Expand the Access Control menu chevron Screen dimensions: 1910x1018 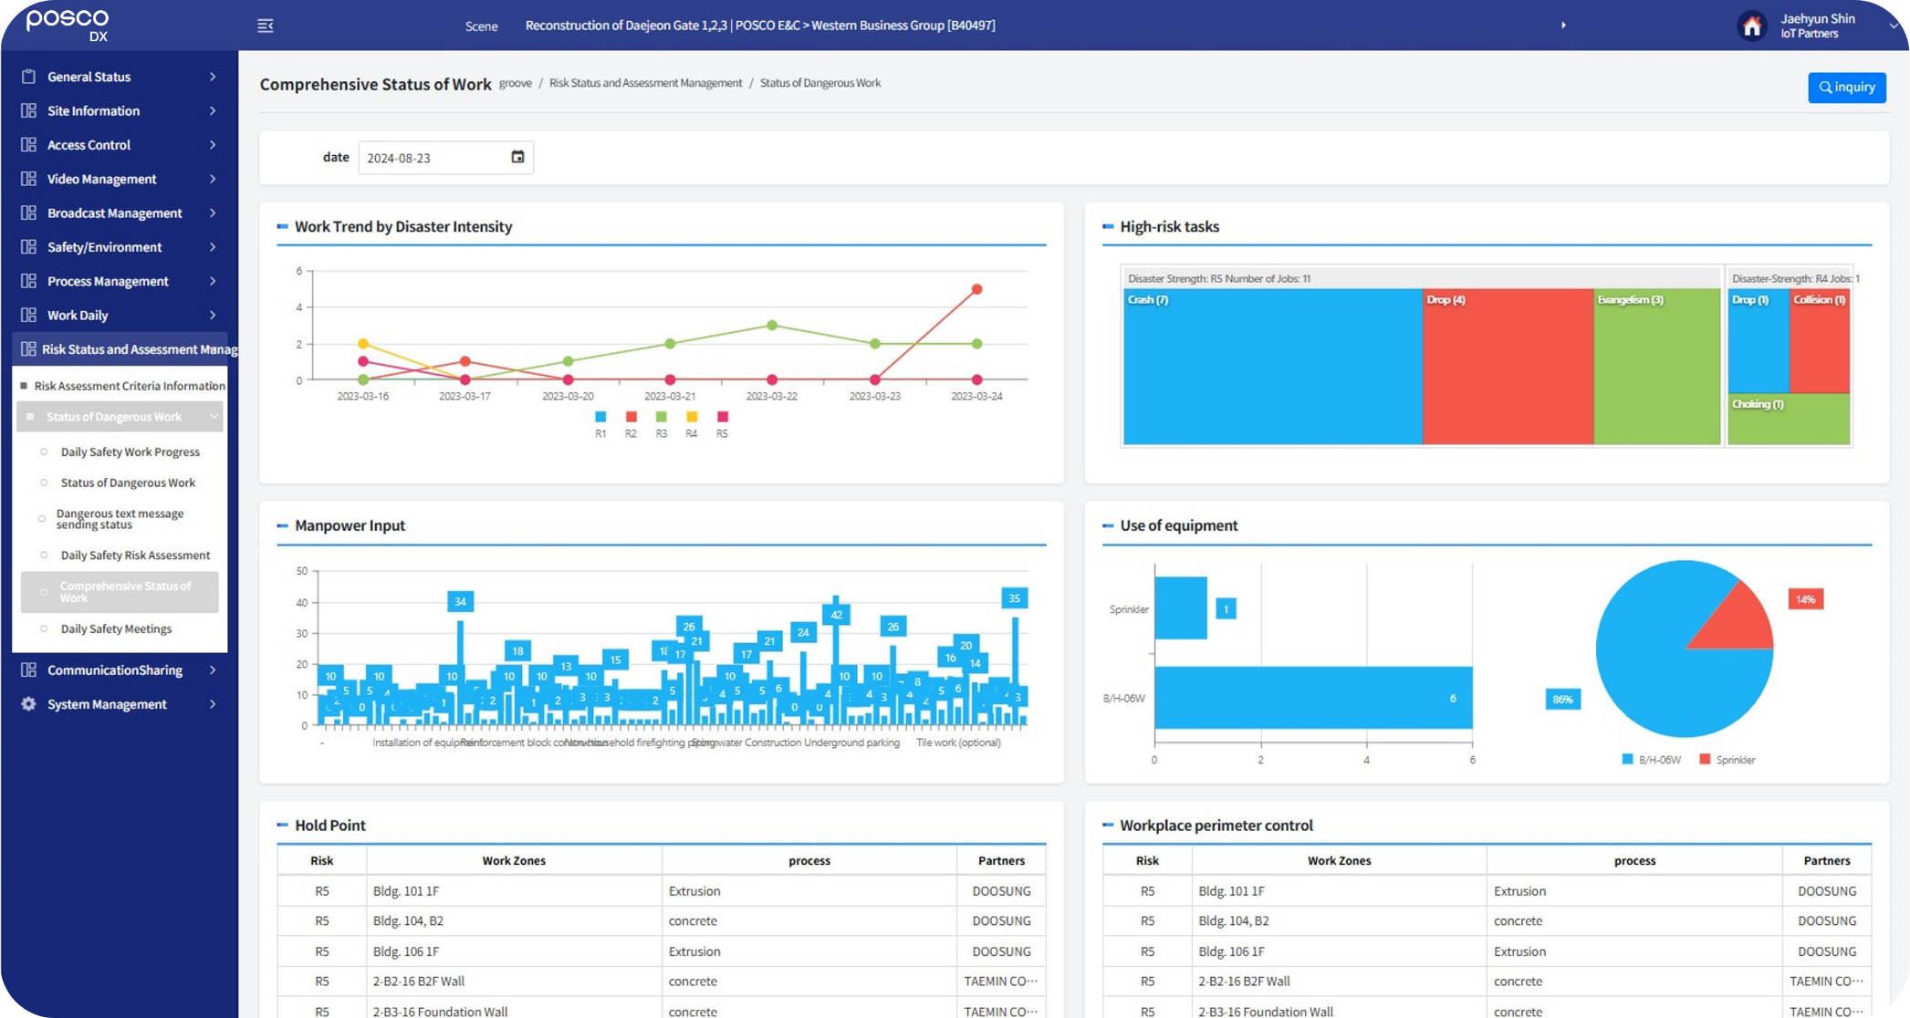click(213, 144)
